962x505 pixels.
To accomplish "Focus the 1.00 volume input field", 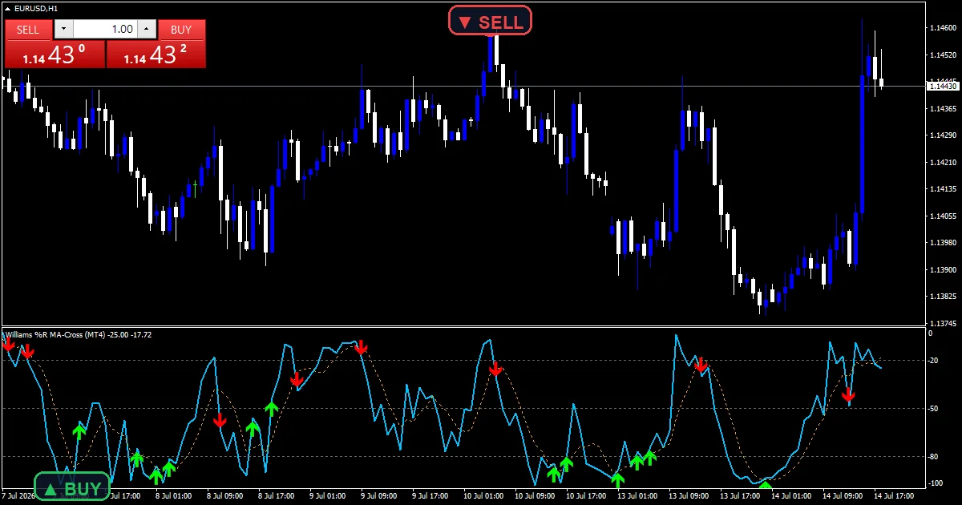I will pos(105,30).
